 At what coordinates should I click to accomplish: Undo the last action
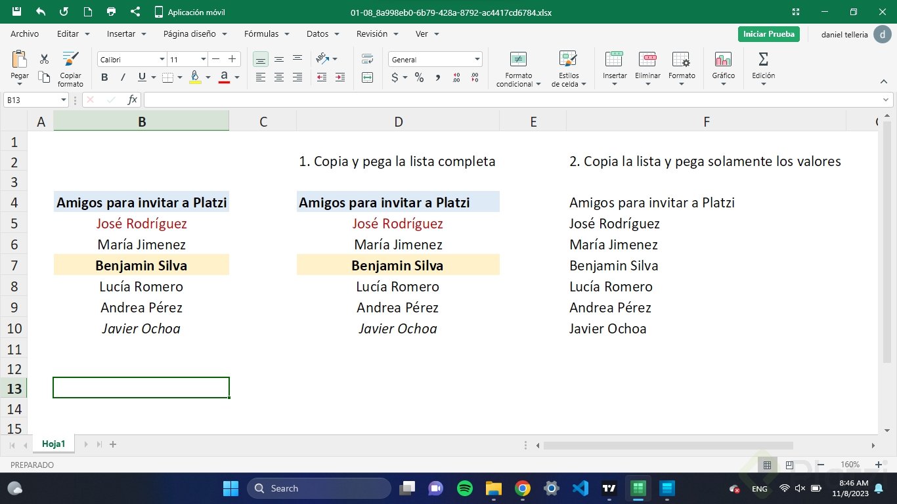coord(41,12)
